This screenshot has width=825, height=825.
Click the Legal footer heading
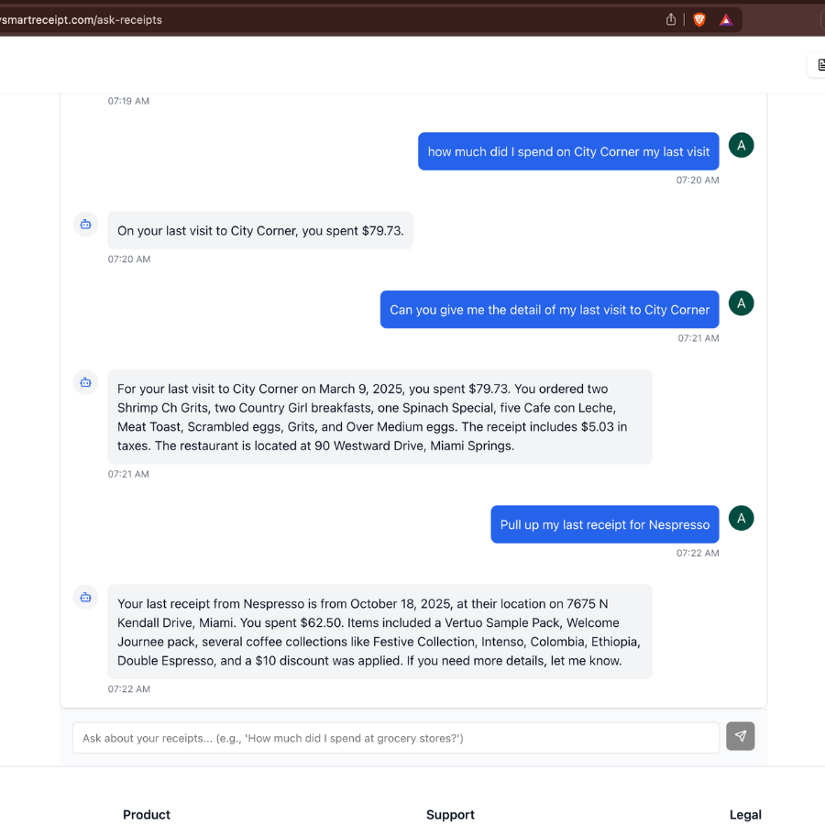745,814
